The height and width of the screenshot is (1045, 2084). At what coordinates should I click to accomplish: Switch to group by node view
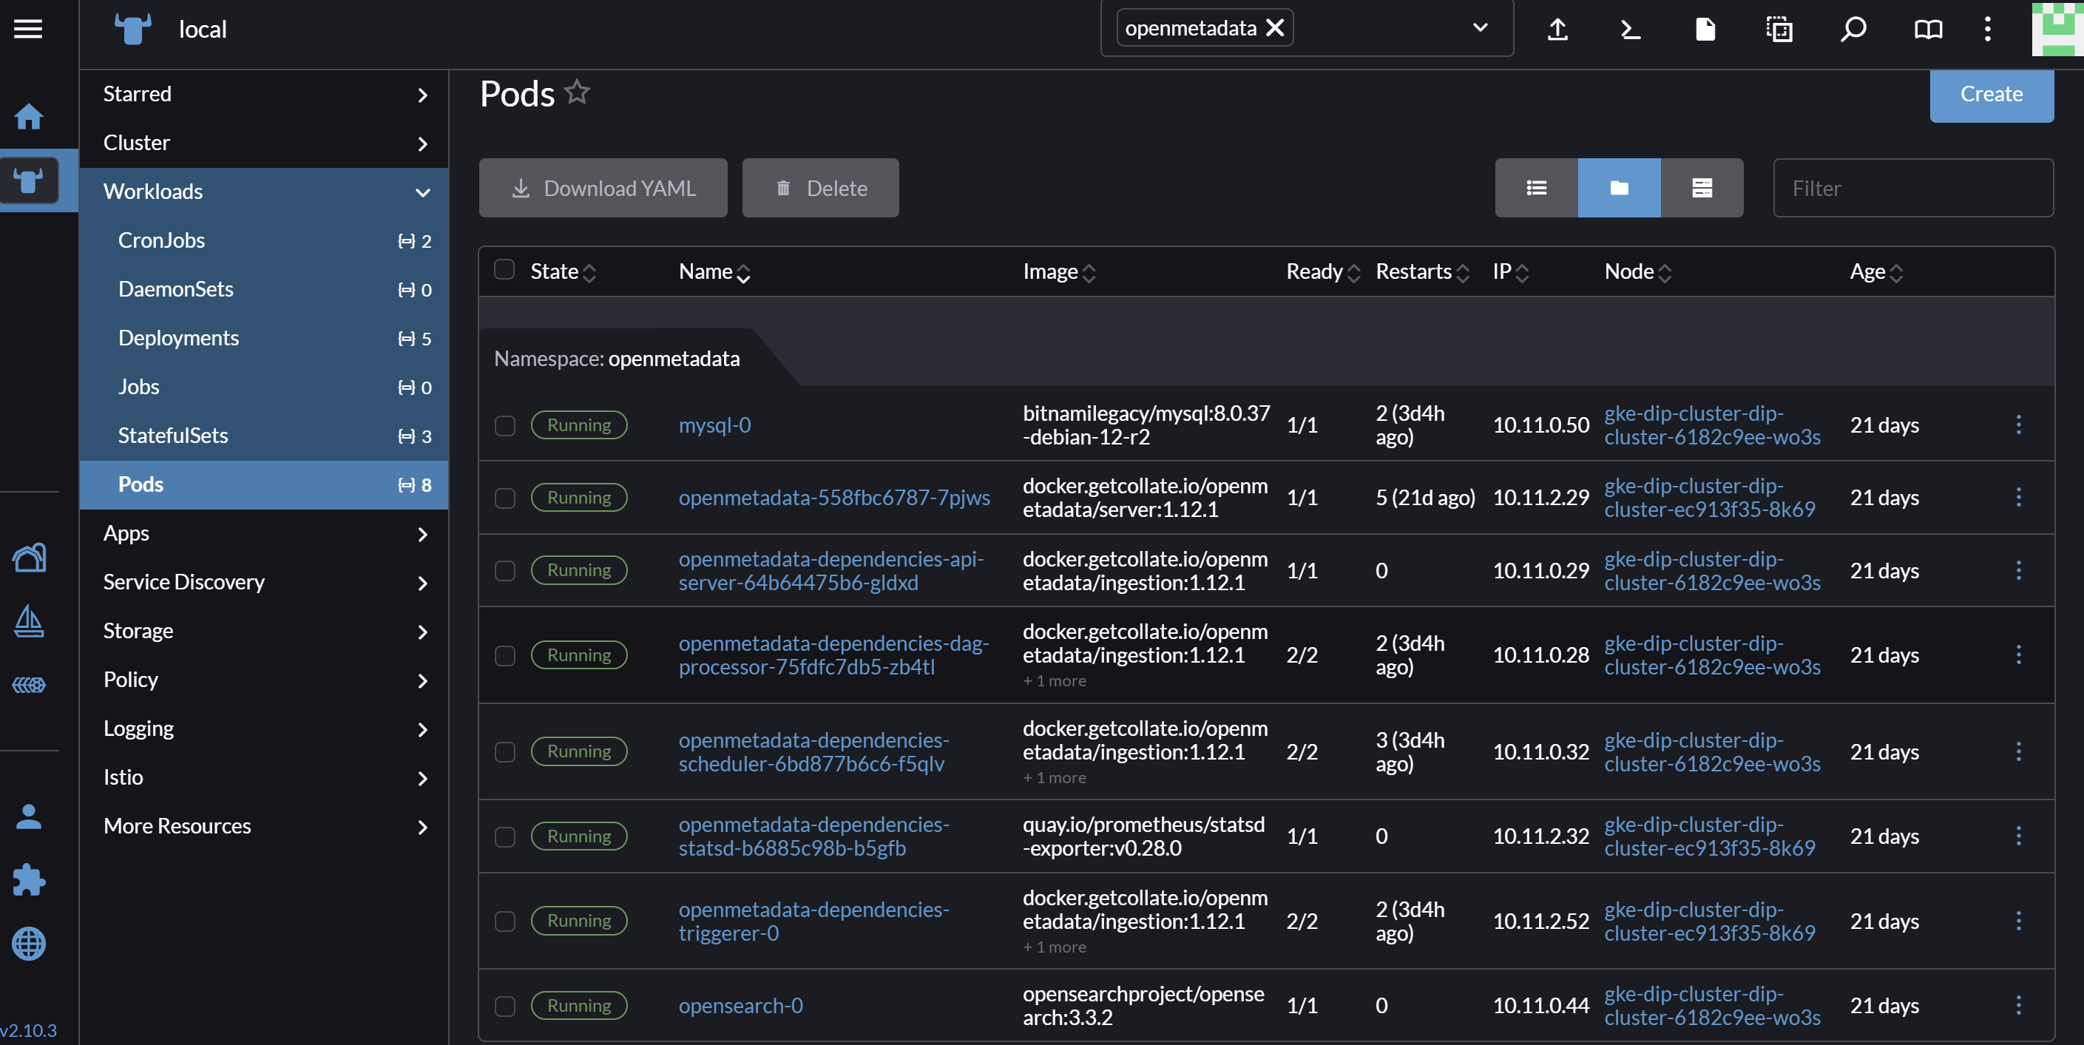[1702, 188]
